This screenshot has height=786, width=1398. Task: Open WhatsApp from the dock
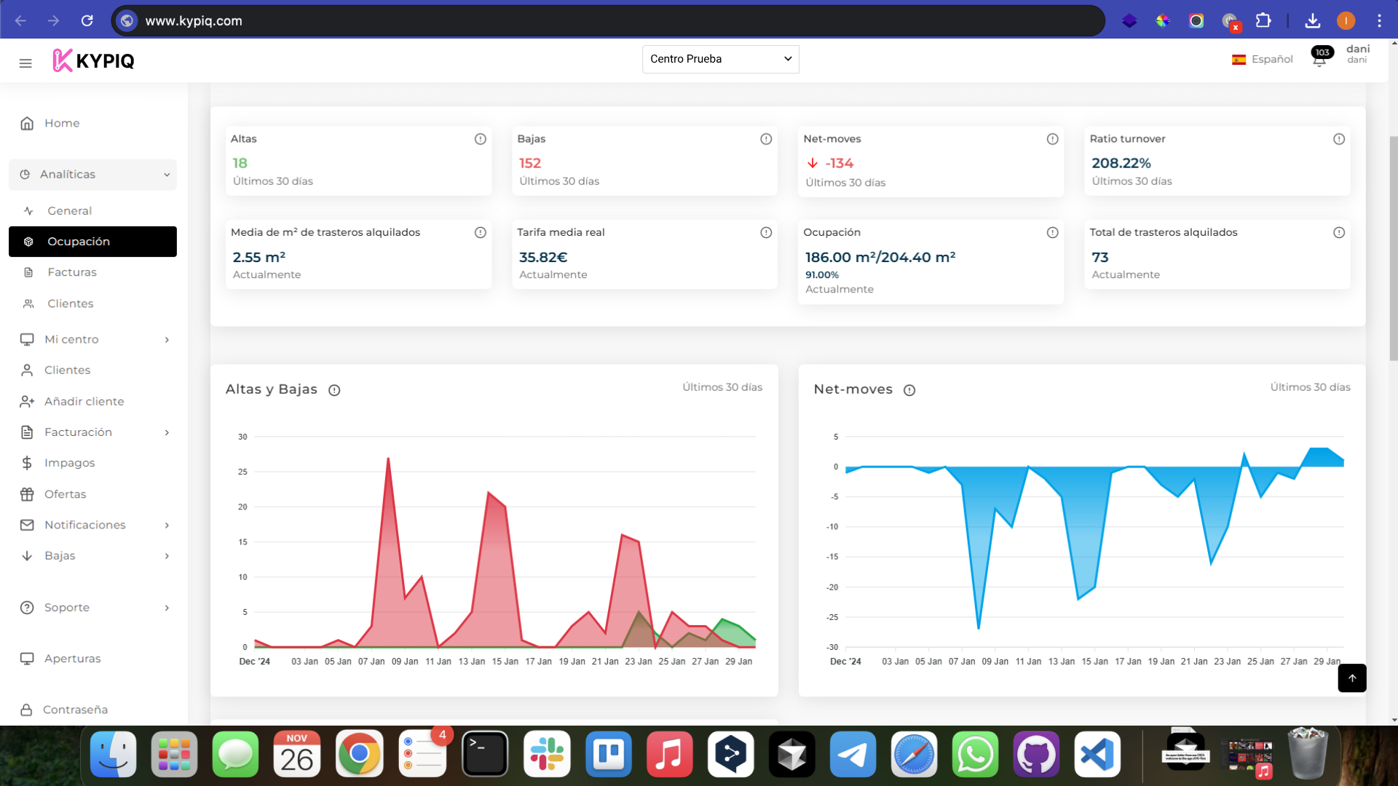click(975, 755)
